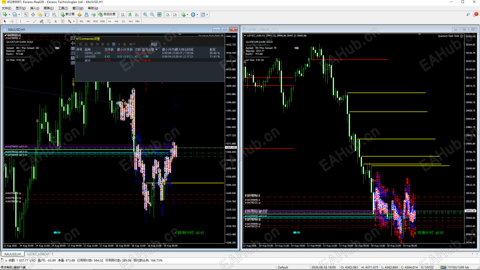Zoom in the chart
The image size is (480, 270).
(x=145, y=14)
